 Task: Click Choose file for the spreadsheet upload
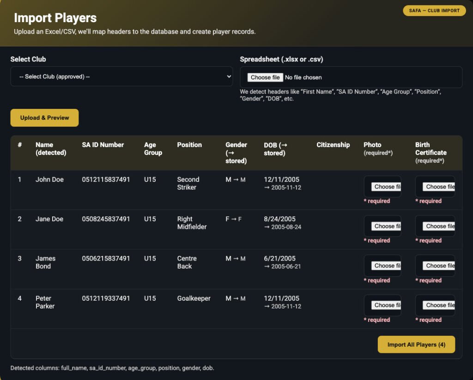click(265, 77)
